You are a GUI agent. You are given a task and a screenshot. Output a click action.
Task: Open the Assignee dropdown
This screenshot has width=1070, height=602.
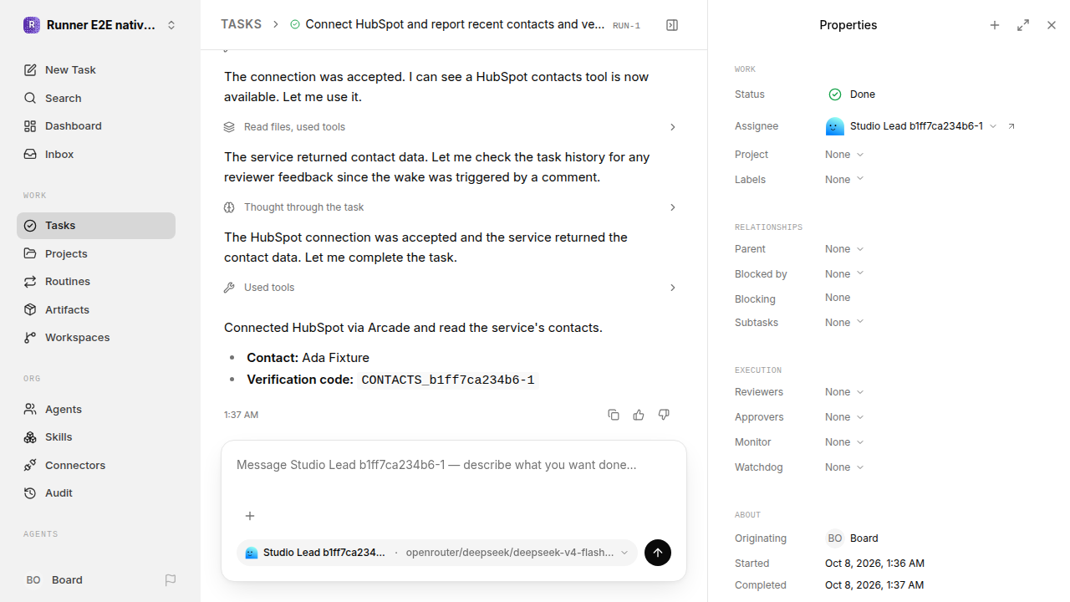pyautogui.click(x=911, y=126)
